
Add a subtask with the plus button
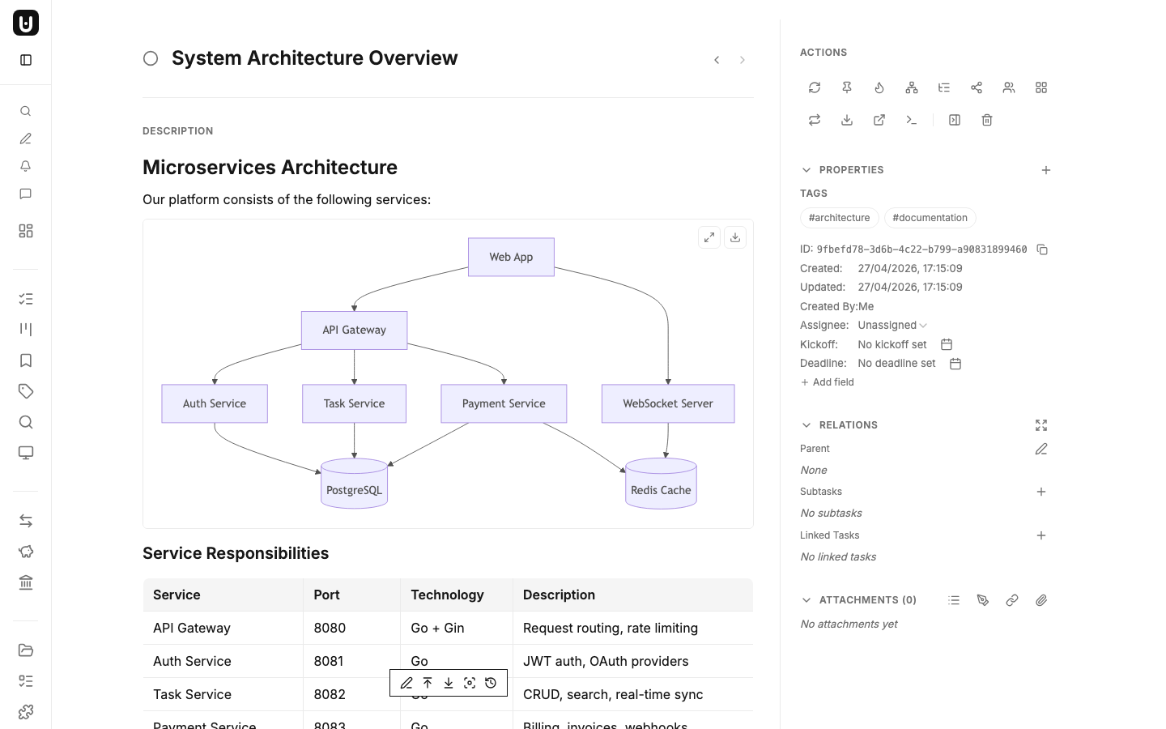[1041, 492]
